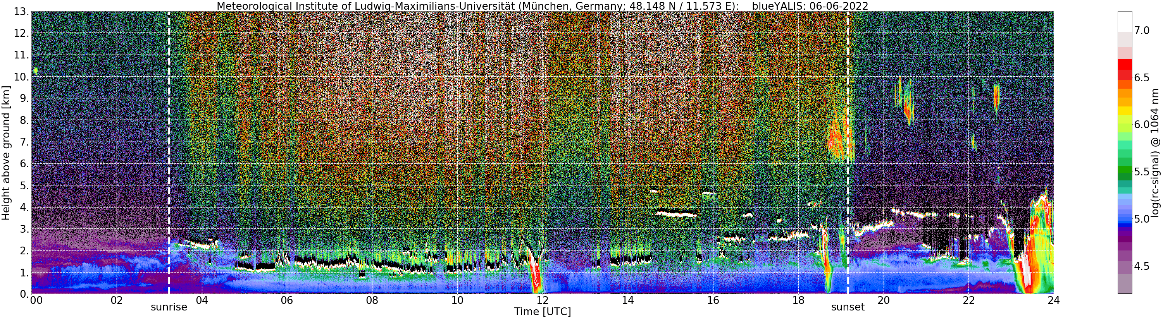Click the 00 tick label on the time axis

pyautogui.click(x=36, y=300)
